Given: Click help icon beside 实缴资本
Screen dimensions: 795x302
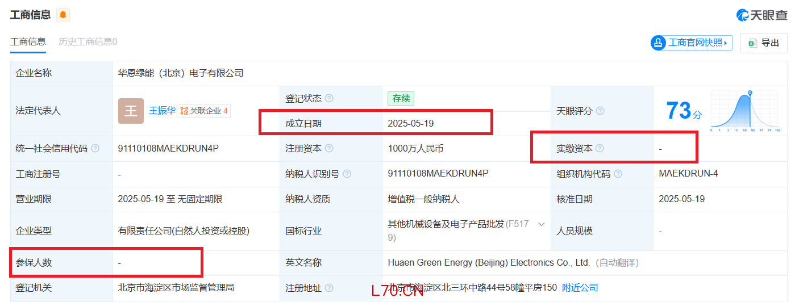Looking at the screenshot, I should click(600, 148).
